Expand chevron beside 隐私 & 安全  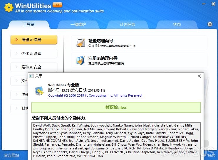(16, 67)
